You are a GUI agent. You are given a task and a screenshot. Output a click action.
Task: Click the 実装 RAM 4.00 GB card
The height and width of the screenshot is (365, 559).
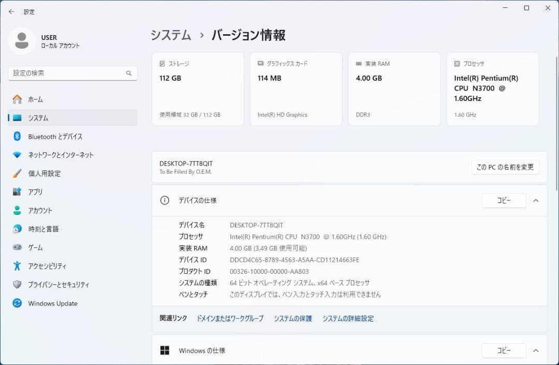pos(394,89)
